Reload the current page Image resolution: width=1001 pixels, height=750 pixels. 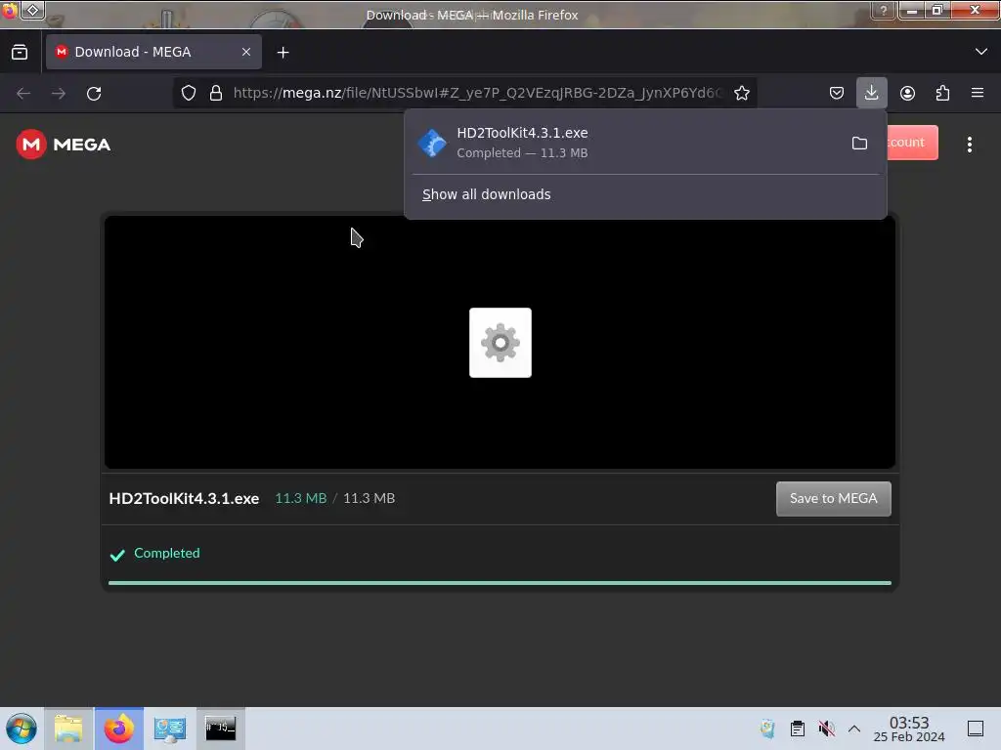(94, 93)
